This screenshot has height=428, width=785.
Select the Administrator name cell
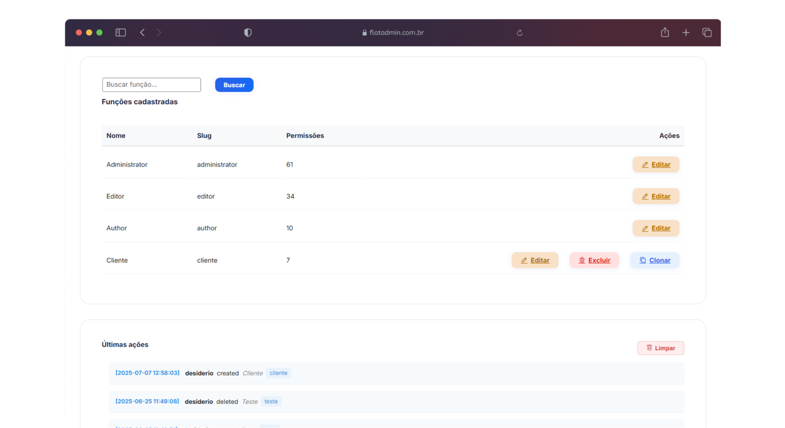pyautogui.click(x=127, y=165)
